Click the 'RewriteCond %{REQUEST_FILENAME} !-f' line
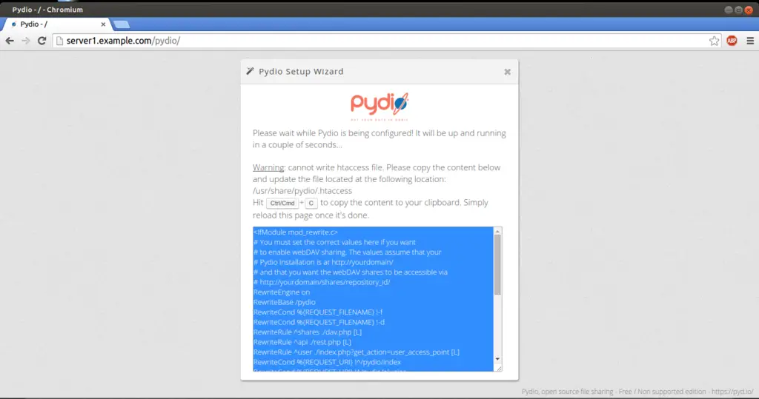Image resolution: width=759 pixels, height=399 pixels. (x=317, y=312)
